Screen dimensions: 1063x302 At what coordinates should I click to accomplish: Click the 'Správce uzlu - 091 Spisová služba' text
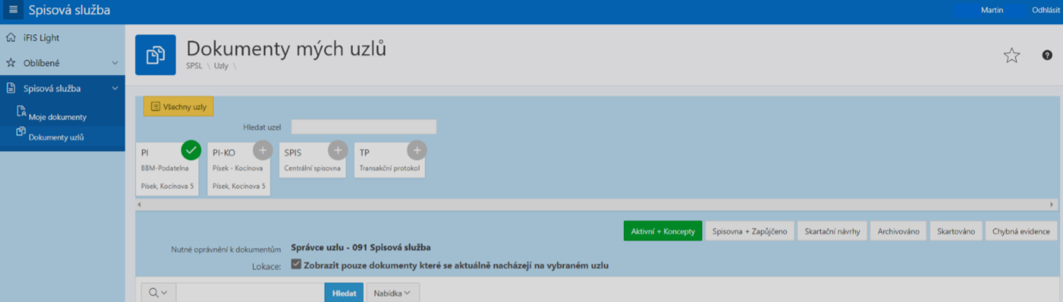click(x=361, y=248)
